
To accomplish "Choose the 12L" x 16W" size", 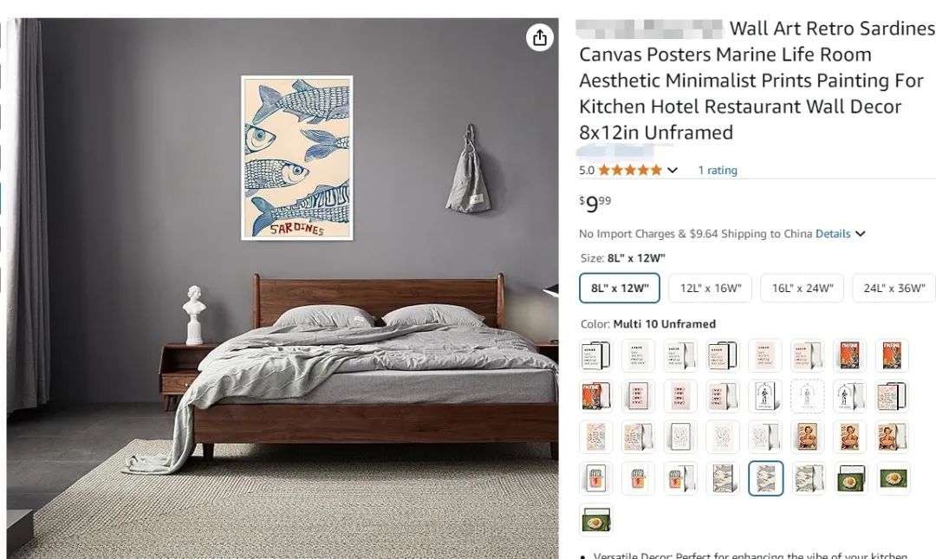I will [x=711, y=289].
